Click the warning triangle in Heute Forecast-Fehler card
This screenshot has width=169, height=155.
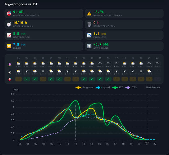[89, 14]
